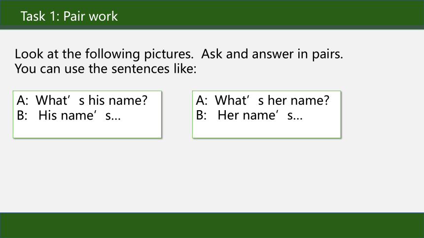Click the line 'A: What's her name?'
Screen dimensions: 424x238
tap(263, 100)
